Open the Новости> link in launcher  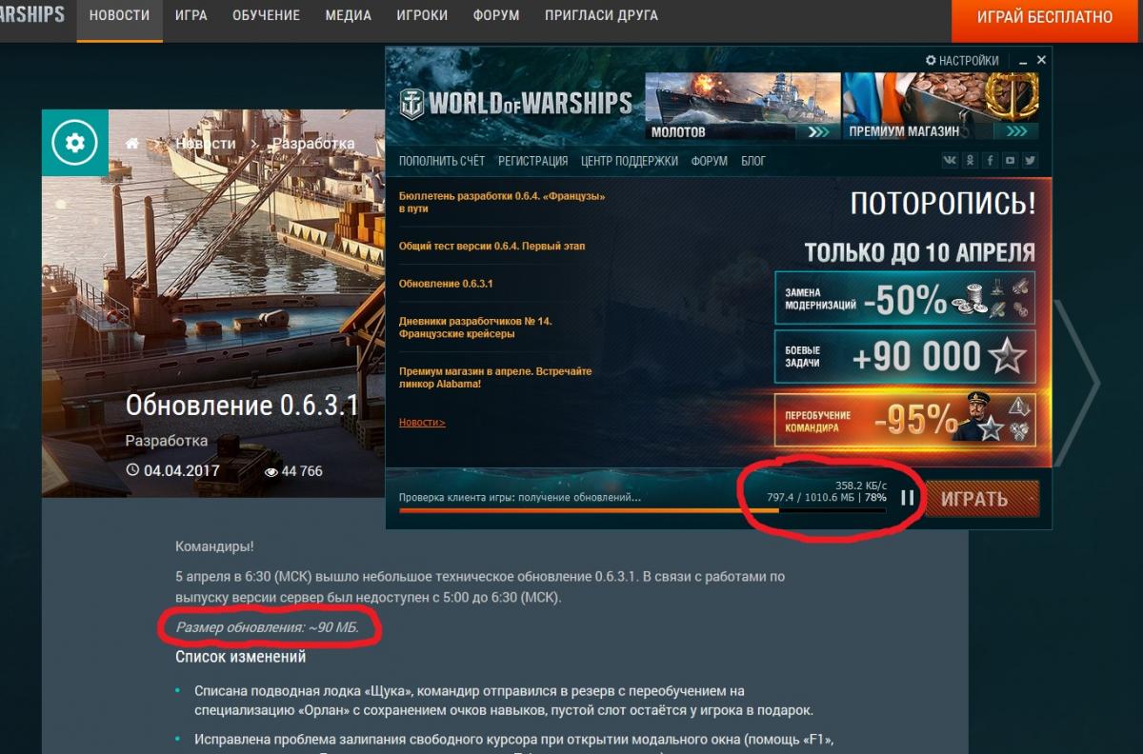422,422
